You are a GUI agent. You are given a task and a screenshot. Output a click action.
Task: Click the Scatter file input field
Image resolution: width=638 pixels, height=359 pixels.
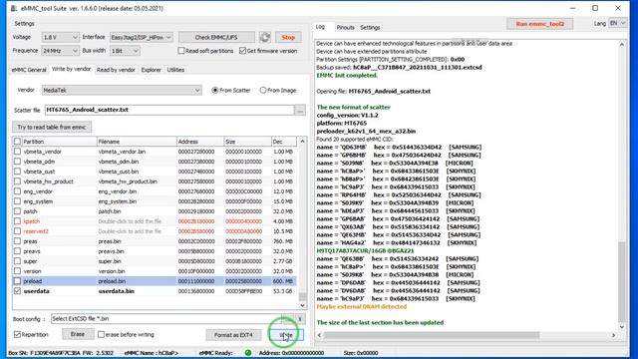click(x=169, y=110)
